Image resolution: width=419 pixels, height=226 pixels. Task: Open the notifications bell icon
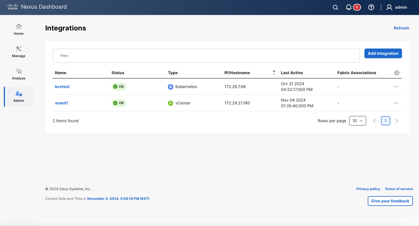349,7
